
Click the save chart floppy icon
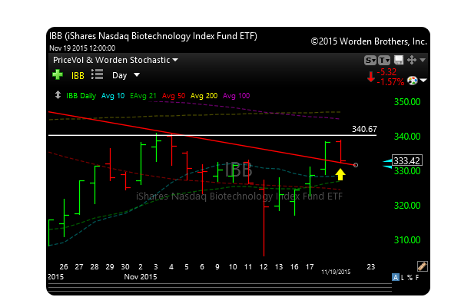[x=399, y=60]
